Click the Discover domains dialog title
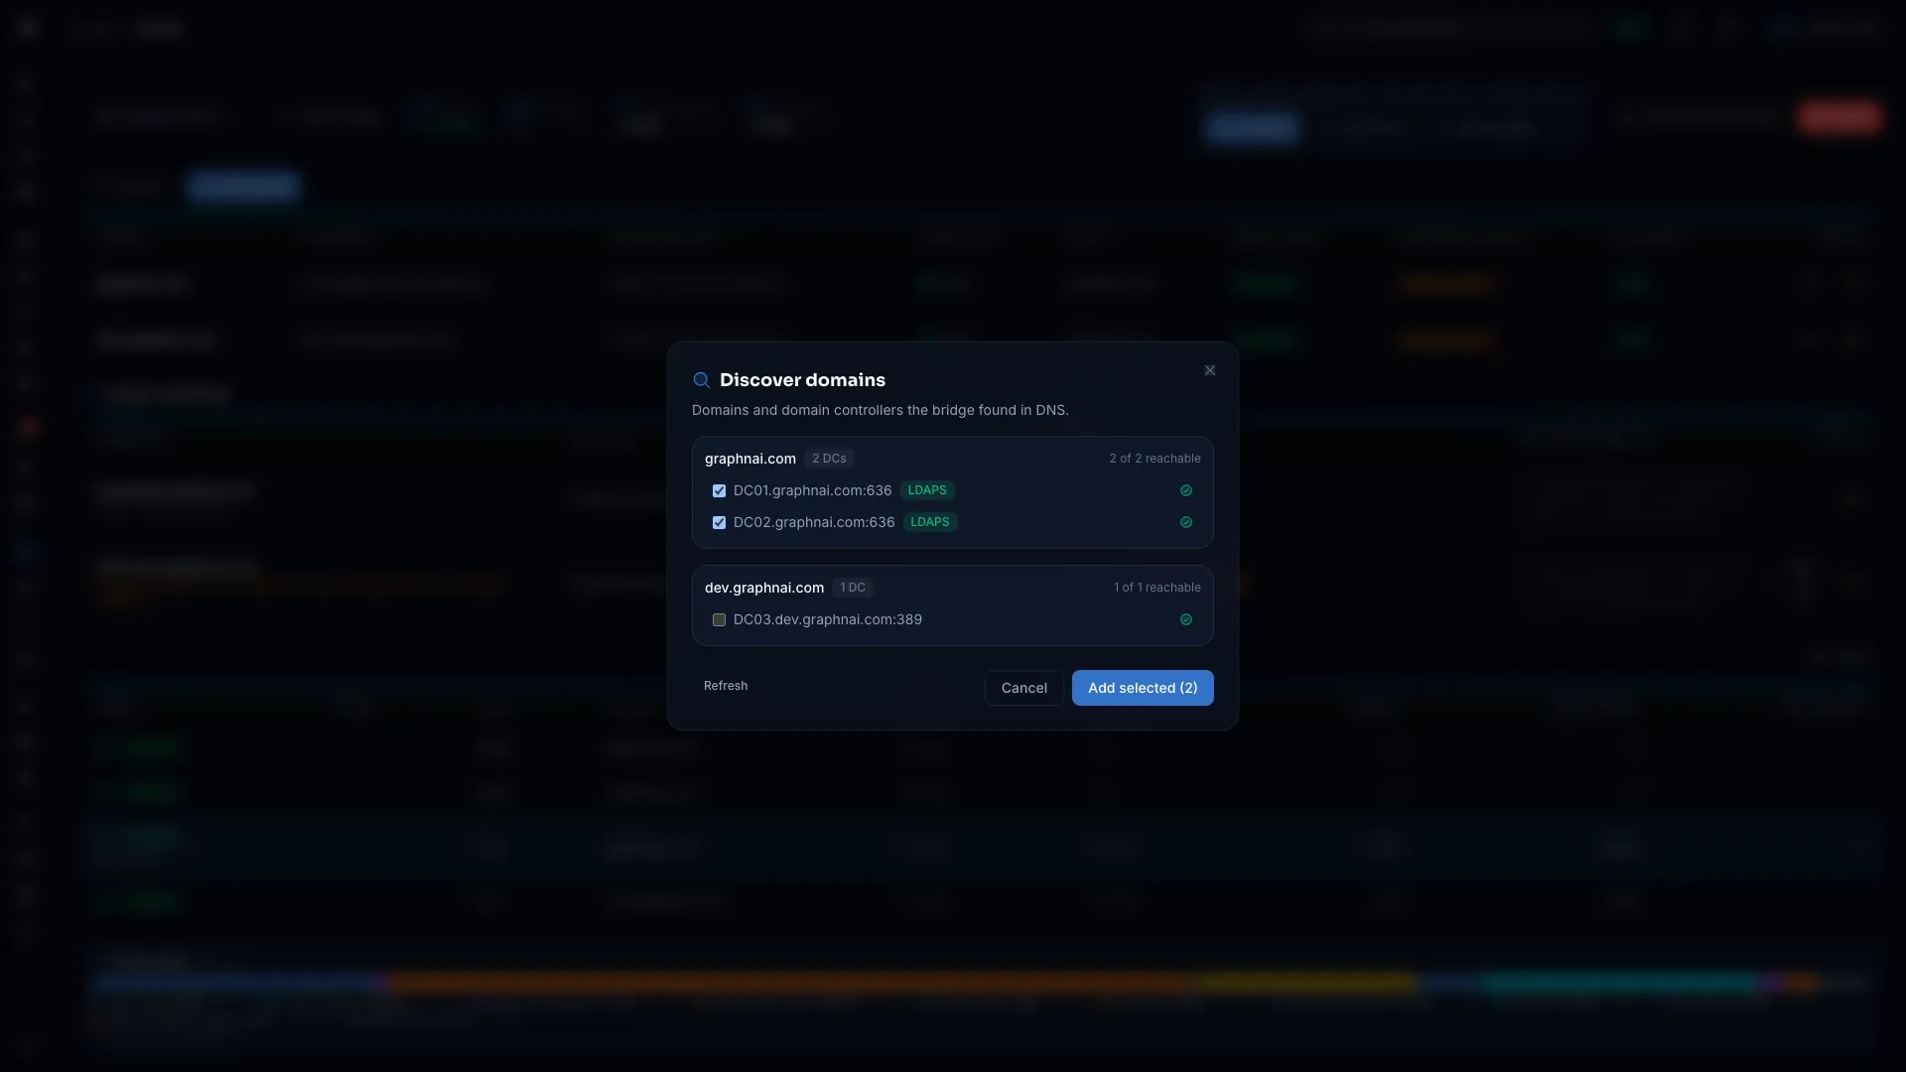 tap(802, 380)
